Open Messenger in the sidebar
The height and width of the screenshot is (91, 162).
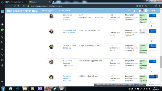(2, 24)
